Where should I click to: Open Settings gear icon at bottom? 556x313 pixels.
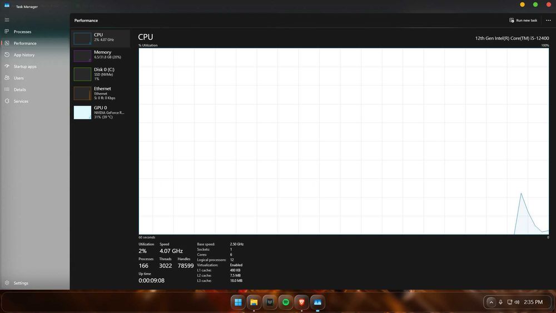[7, 283]
